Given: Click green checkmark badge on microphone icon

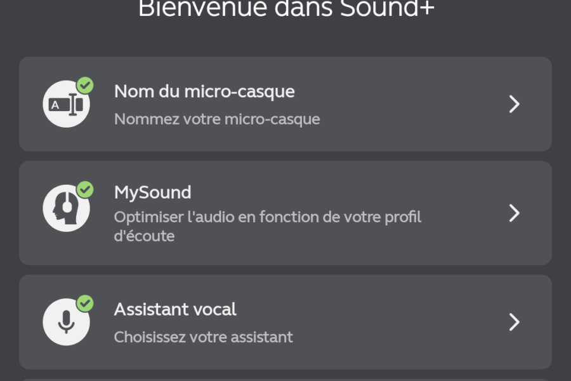Looking at the screenshot, I should click(x=85, y=304).
